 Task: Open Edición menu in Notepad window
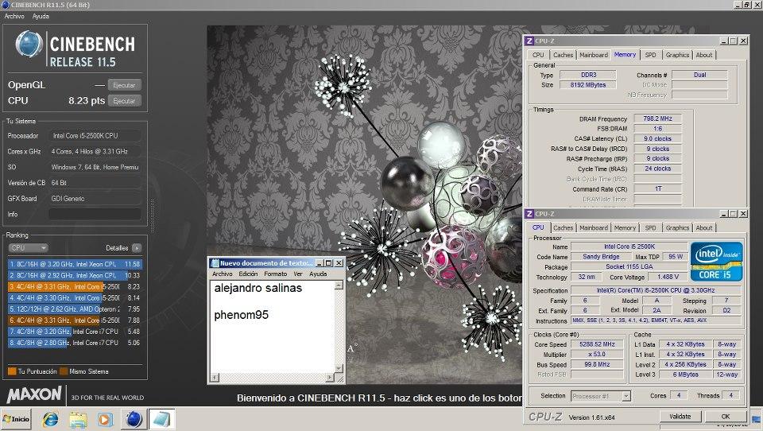(x=248, y=274)
